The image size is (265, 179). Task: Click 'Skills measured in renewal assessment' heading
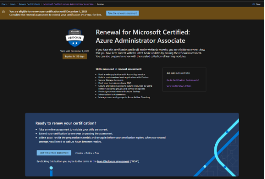(x=119, y=69)
